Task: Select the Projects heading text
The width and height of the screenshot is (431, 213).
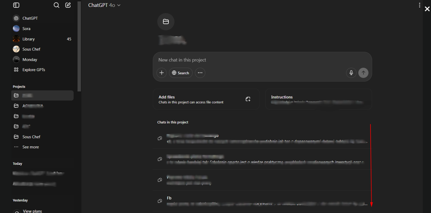Action: (x=19, y=87)
